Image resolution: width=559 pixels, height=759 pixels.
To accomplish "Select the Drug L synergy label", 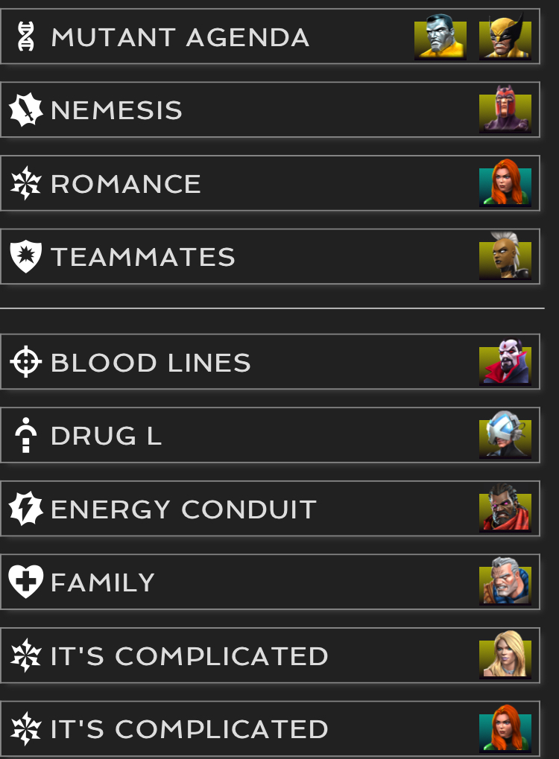I will (x=106, y=436).
